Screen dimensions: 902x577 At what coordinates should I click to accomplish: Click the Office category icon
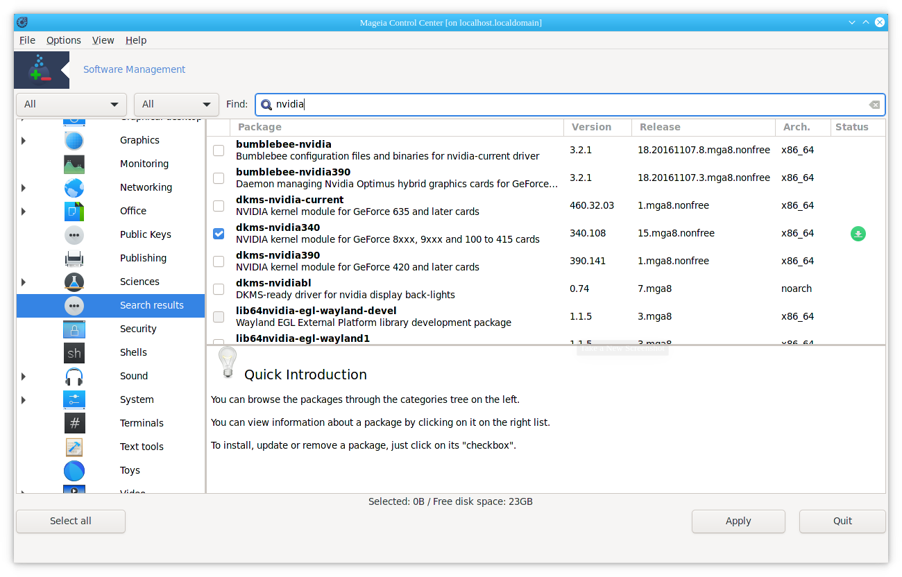74,212
